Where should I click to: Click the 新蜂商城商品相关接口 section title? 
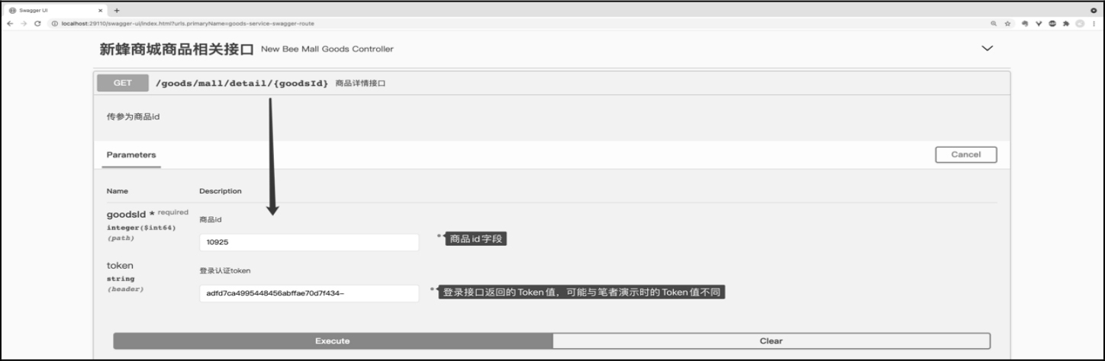(176, 50)
